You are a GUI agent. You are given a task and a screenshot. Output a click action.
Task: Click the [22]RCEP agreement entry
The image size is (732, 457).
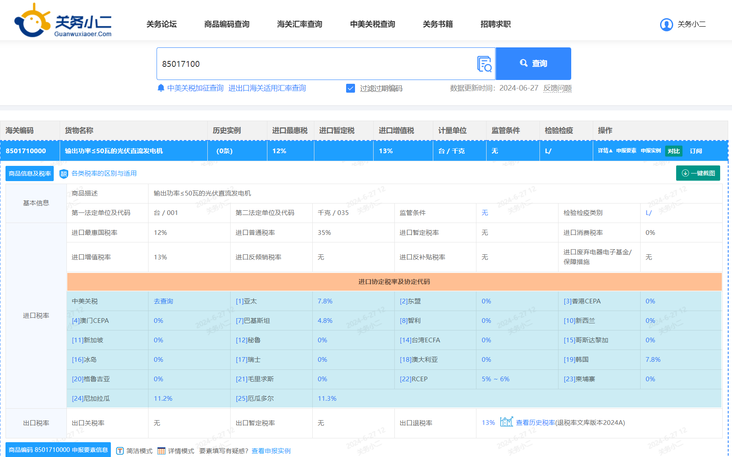coord(413,379)
